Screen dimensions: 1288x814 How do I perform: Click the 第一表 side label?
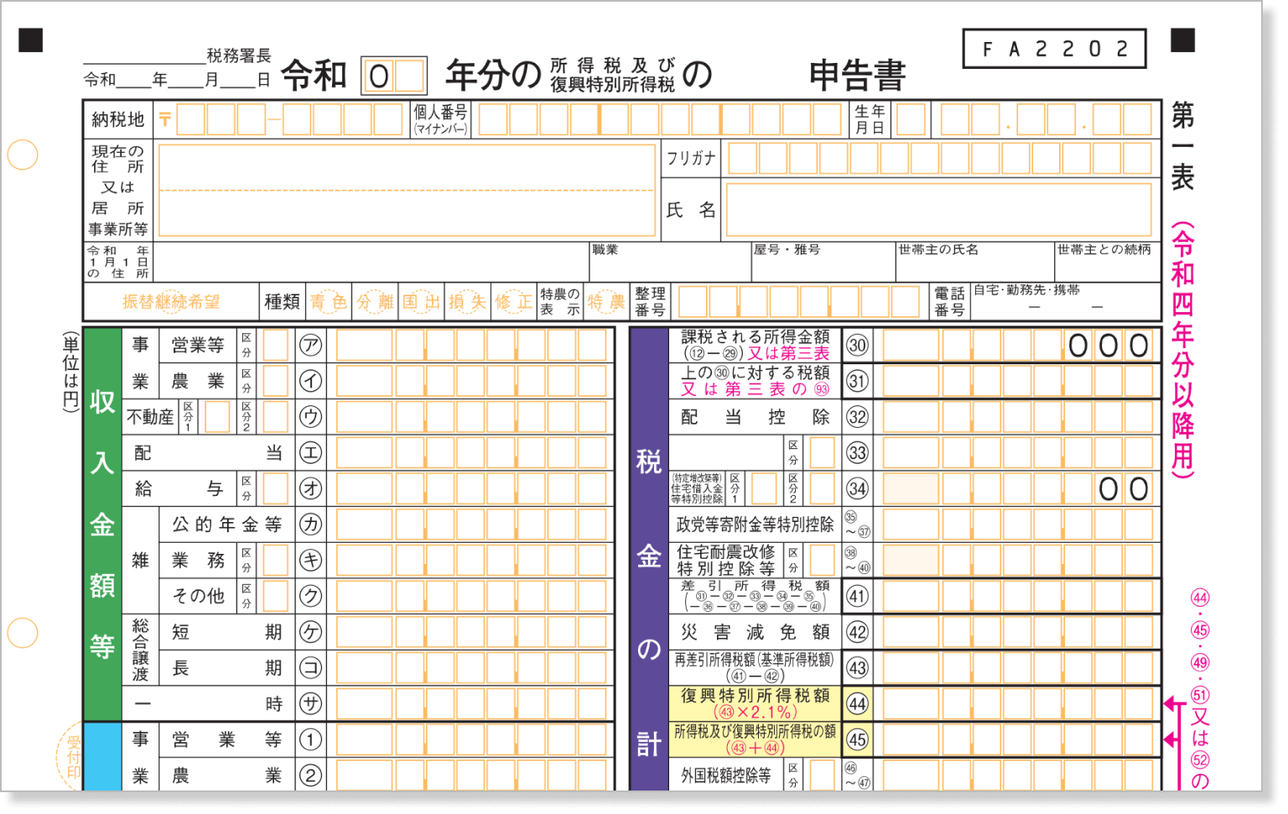1182,145
